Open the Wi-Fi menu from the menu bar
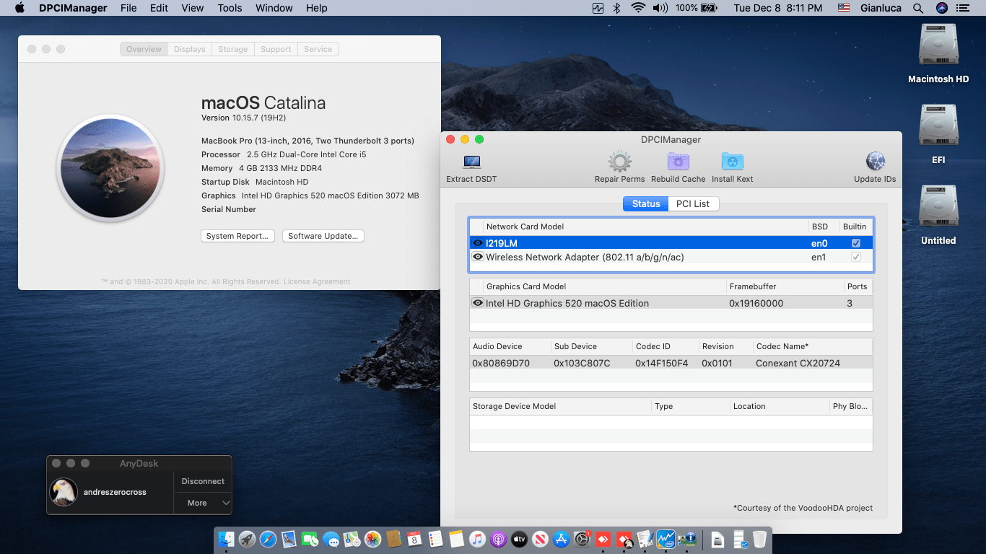986x554 pixels. point(640,8)
